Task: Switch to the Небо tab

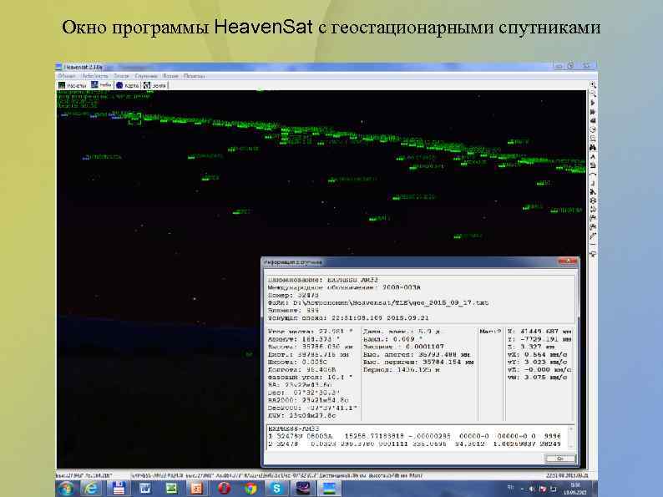Action: tap(102, 85)
